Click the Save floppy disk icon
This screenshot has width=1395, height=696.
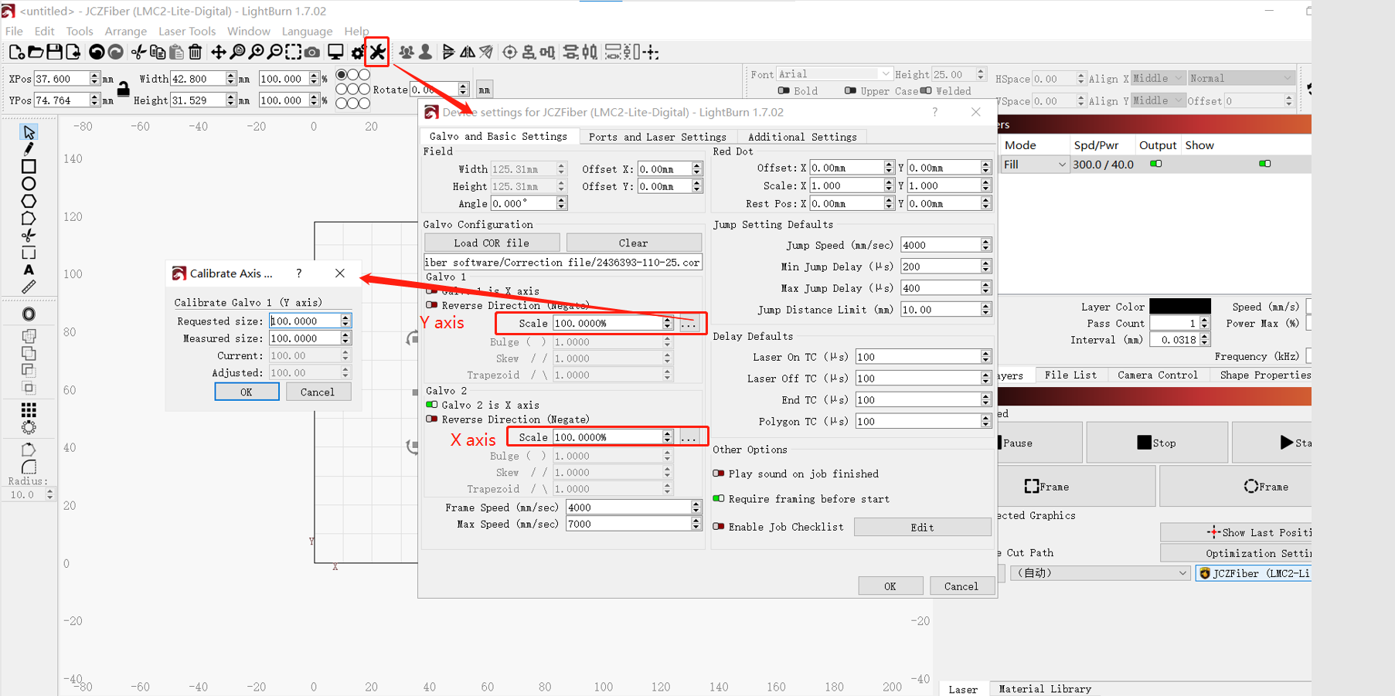click(54, 53)
